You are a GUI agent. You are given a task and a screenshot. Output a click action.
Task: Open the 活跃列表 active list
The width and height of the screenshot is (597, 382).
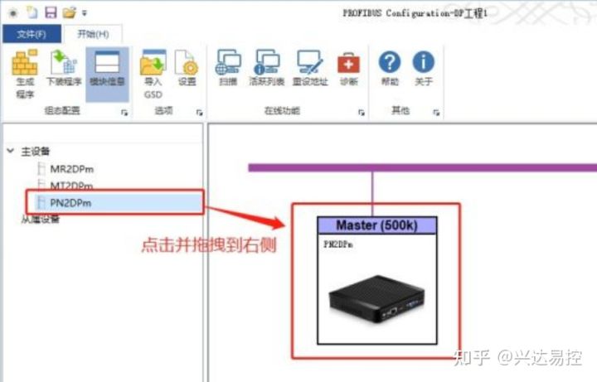pos(266,68)
